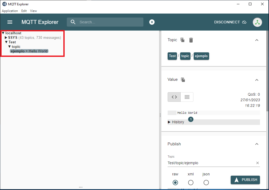Click the localhost broker label

tap(13, 33)
